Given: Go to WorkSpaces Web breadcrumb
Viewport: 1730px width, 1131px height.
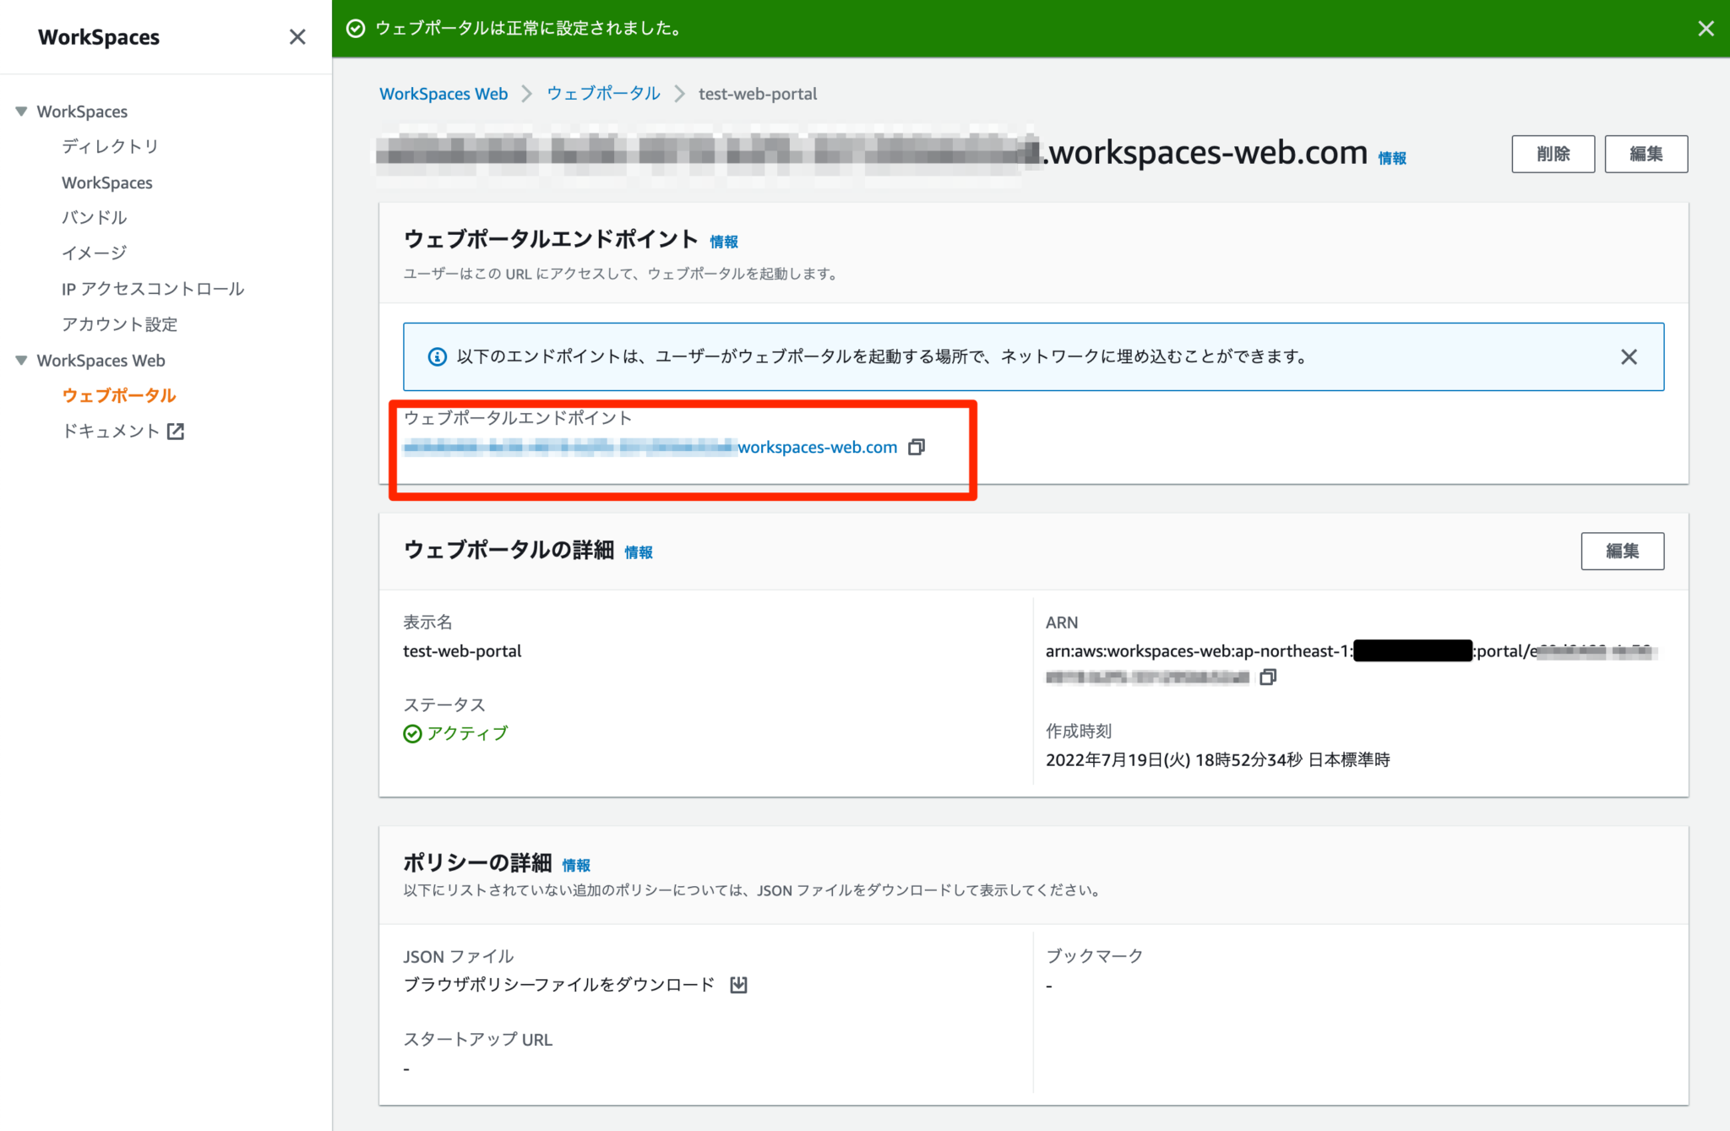Looking at the screenshot, I should point(443,94).
